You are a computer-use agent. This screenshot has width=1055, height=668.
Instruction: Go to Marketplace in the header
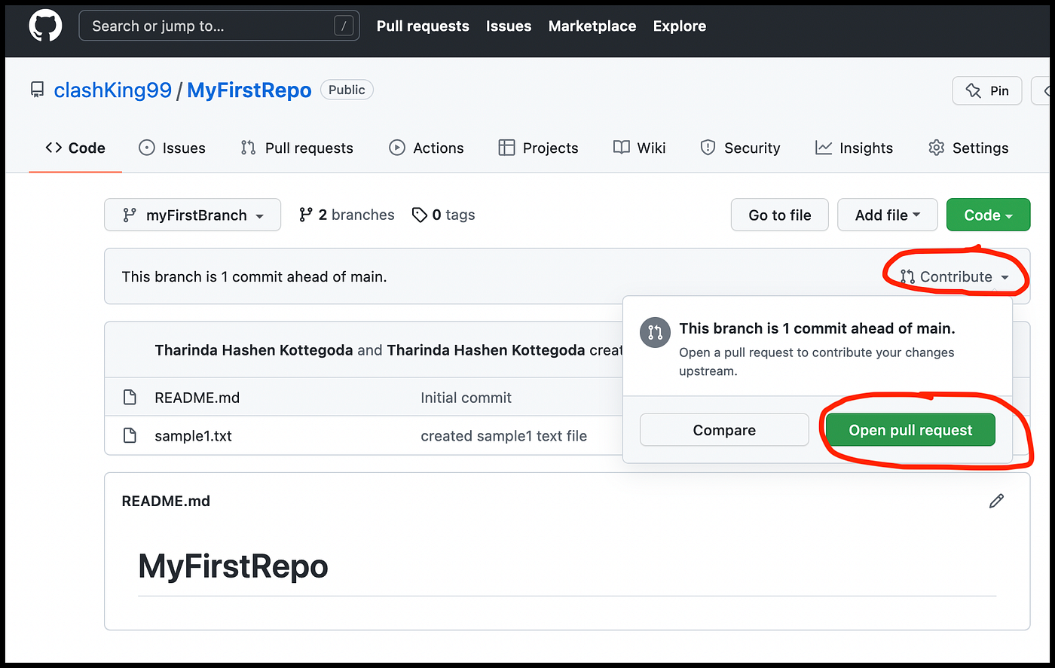592,26
